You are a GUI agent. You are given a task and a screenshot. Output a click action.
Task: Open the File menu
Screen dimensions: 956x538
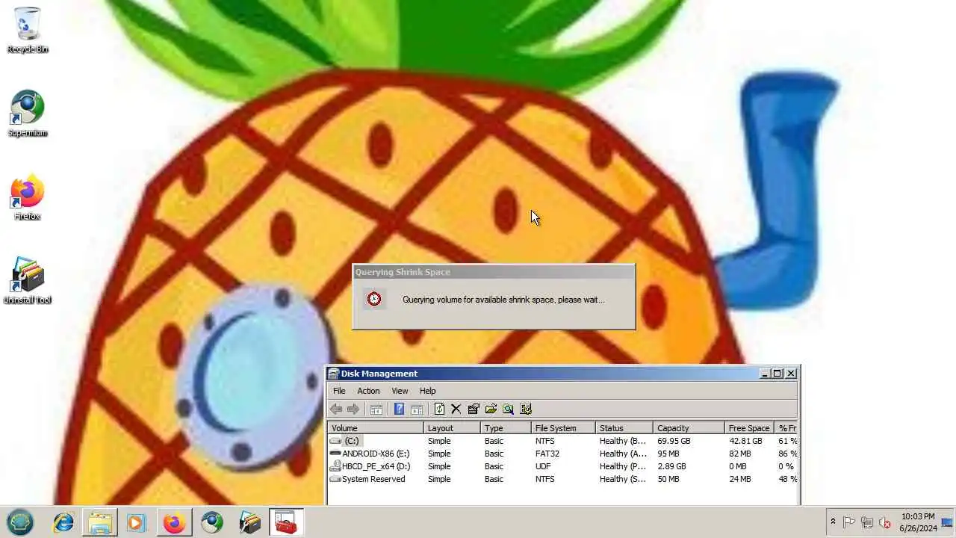[x=339, y=391]
